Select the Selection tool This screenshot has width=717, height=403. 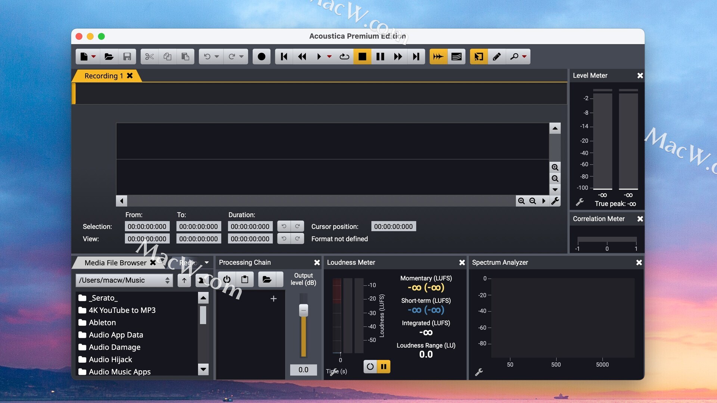[479, 57]
